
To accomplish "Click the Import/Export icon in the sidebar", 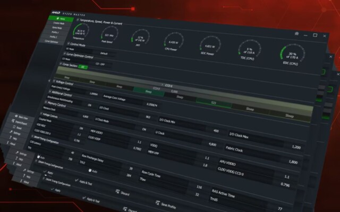I will pos(13,121).
